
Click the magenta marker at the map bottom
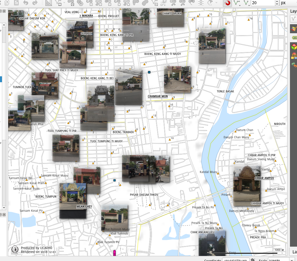tap(114, 253)
